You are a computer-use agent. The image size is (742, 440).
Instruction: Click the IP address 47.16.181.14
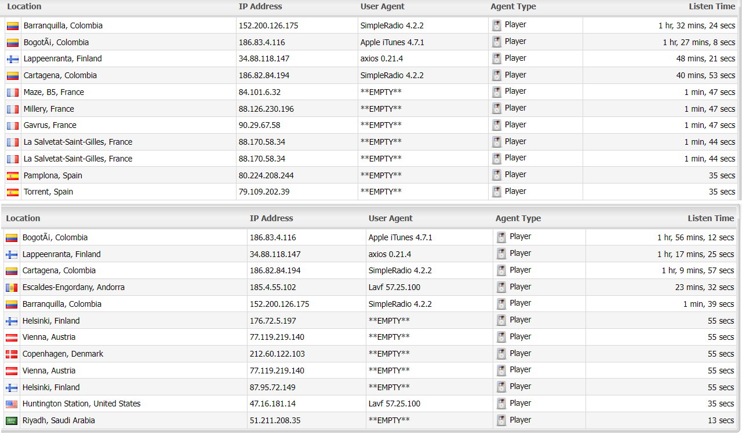pos(272,404)
